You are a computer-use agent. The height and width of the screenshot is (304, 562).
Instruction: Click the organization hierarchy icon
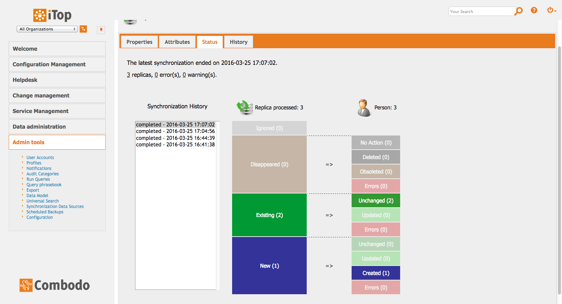tap(83, 29)
